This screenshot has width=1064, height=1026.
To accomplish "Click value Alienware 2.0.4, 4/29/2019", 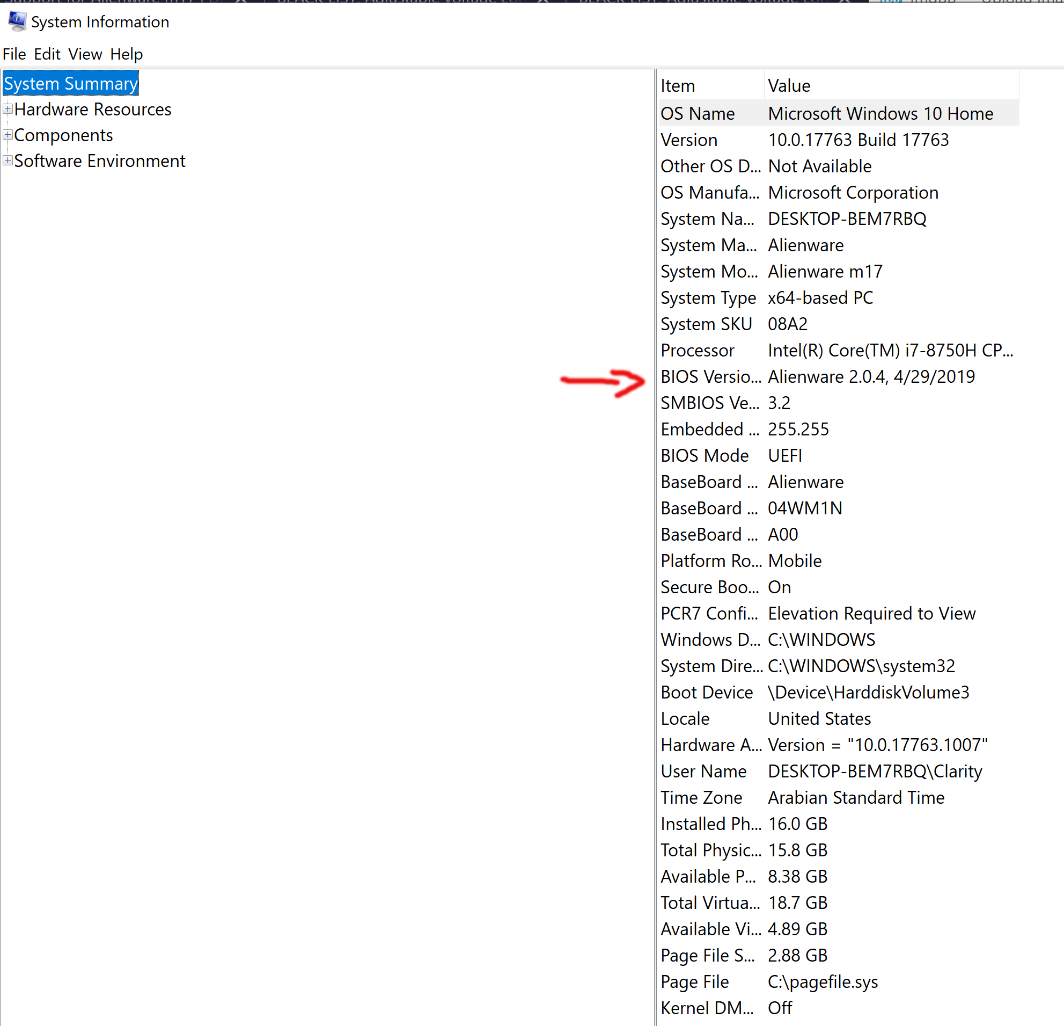I will [x=871, y=377].
